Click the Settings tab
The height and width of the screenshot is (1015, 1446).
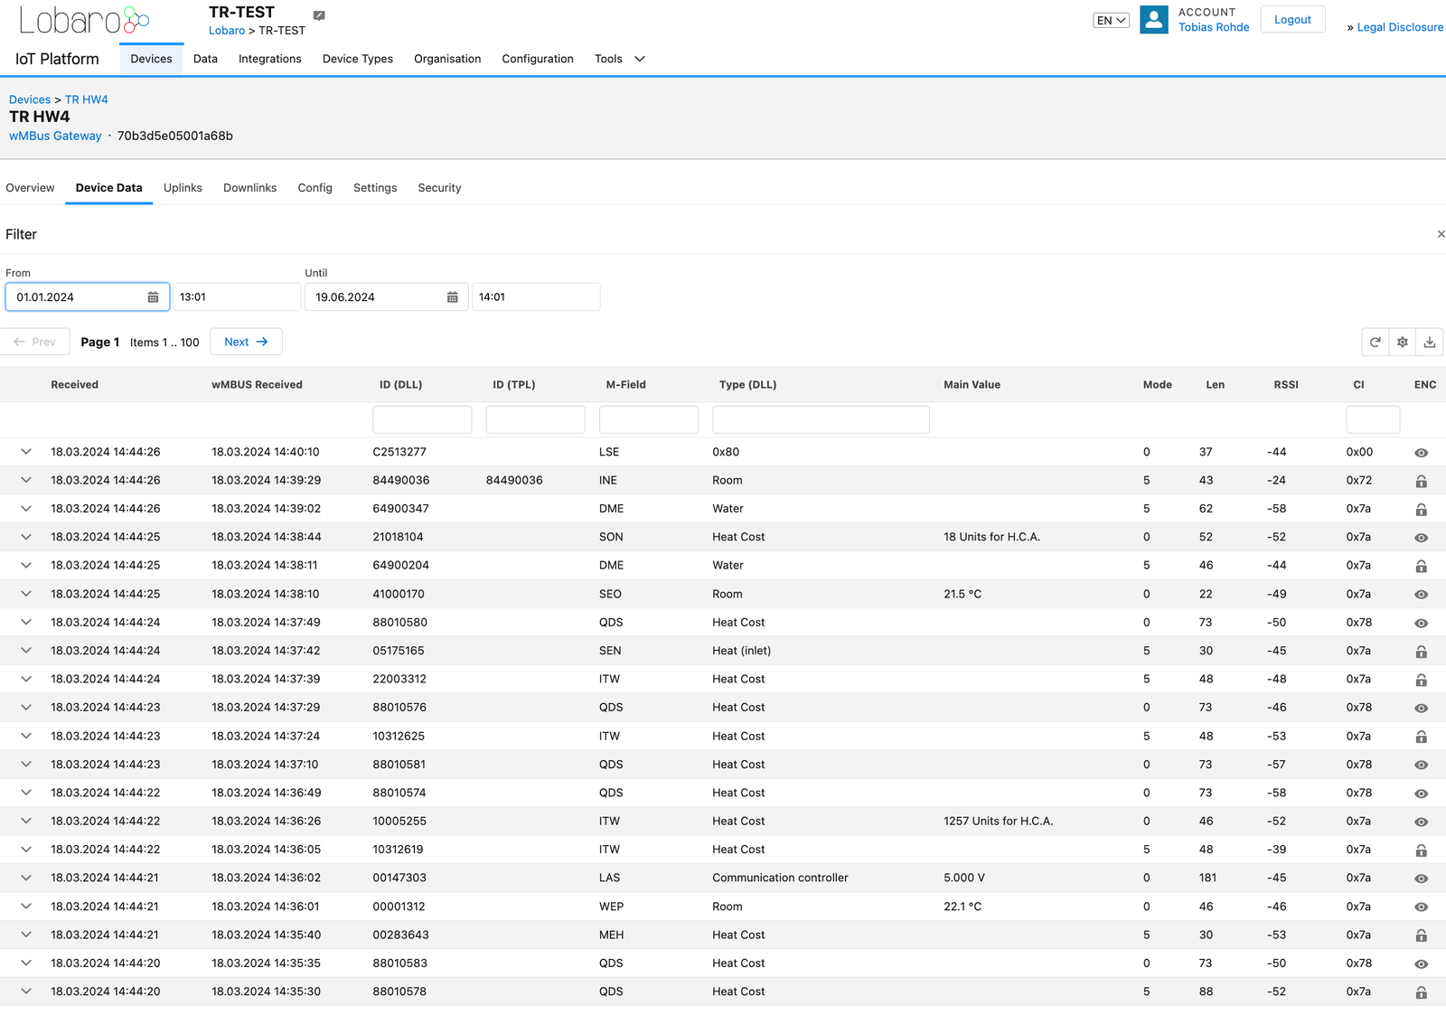click(x=375, y=188)
